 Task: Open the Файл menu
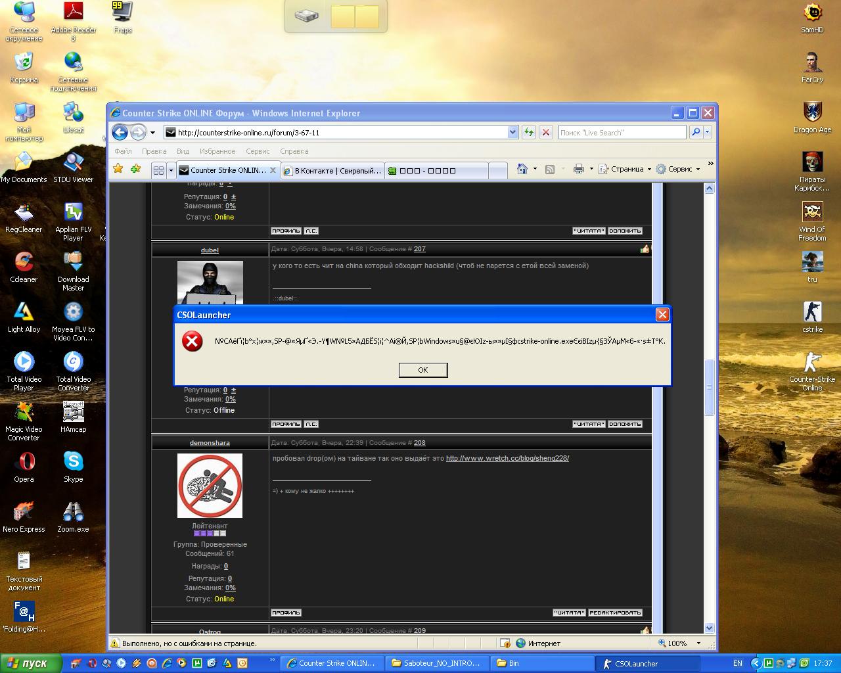tap(123, 151)
